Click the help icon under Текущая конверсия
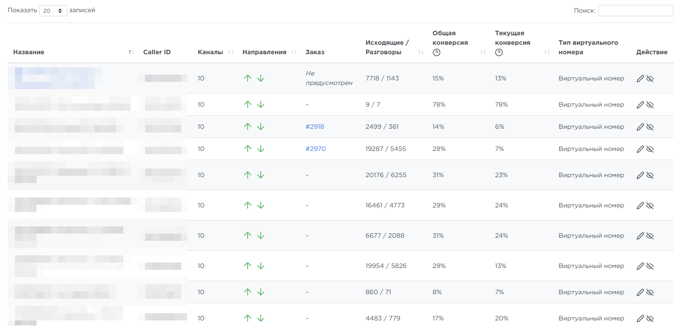 click(499, 52)
